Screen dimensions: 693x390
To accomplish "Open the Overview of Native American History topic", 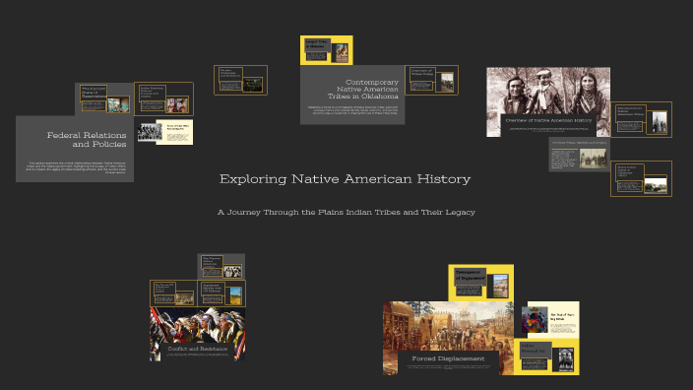I will coord(548,102).
